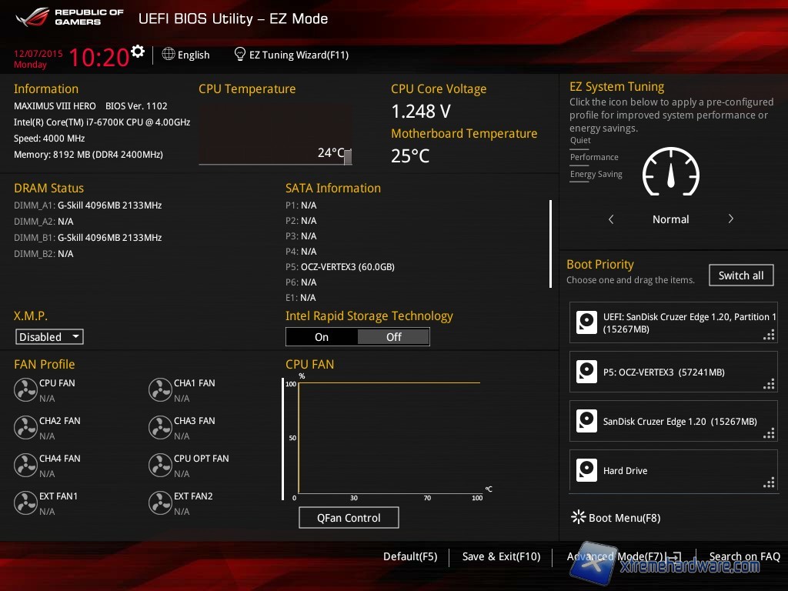This screenshot has width=788, height=591.
Task: Go to previous EZ System Tuning profile
Action: coord(611,219)
